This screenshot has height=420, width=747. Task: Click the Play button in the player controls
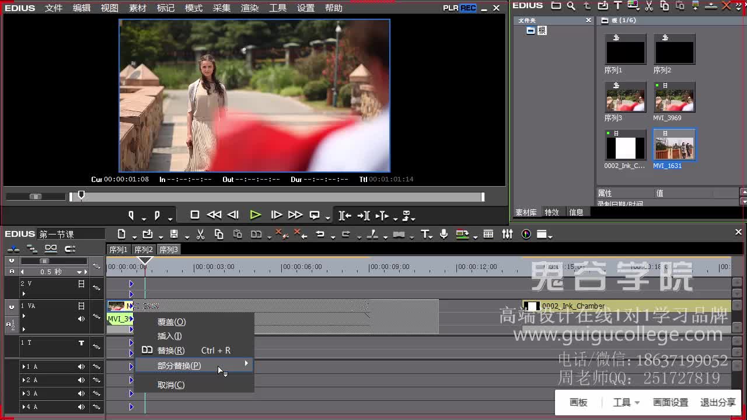pyautogui.click(x=255, y=215)
